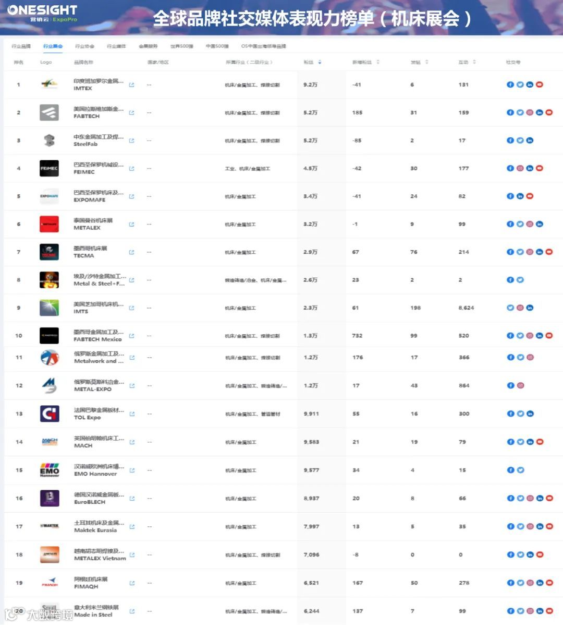Click Maktek Eurasia Instagram icon
Screen dimensions: 563x625
(530, 526)
